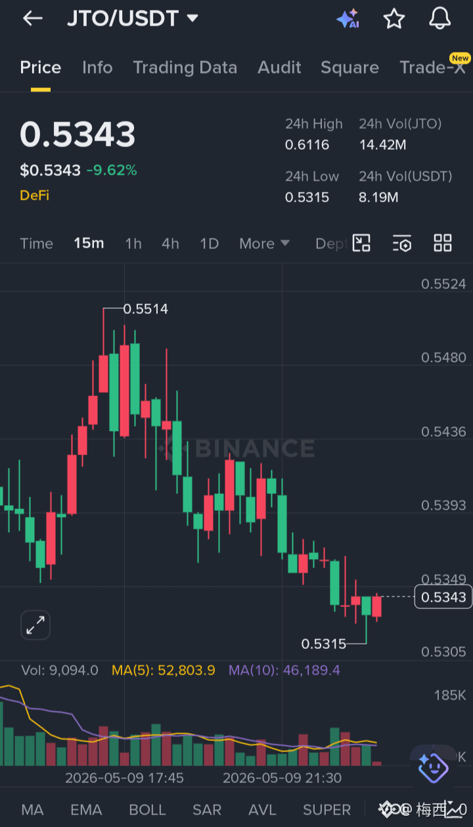
Task: Switch to the Info tab
Action: coord(97,68)
